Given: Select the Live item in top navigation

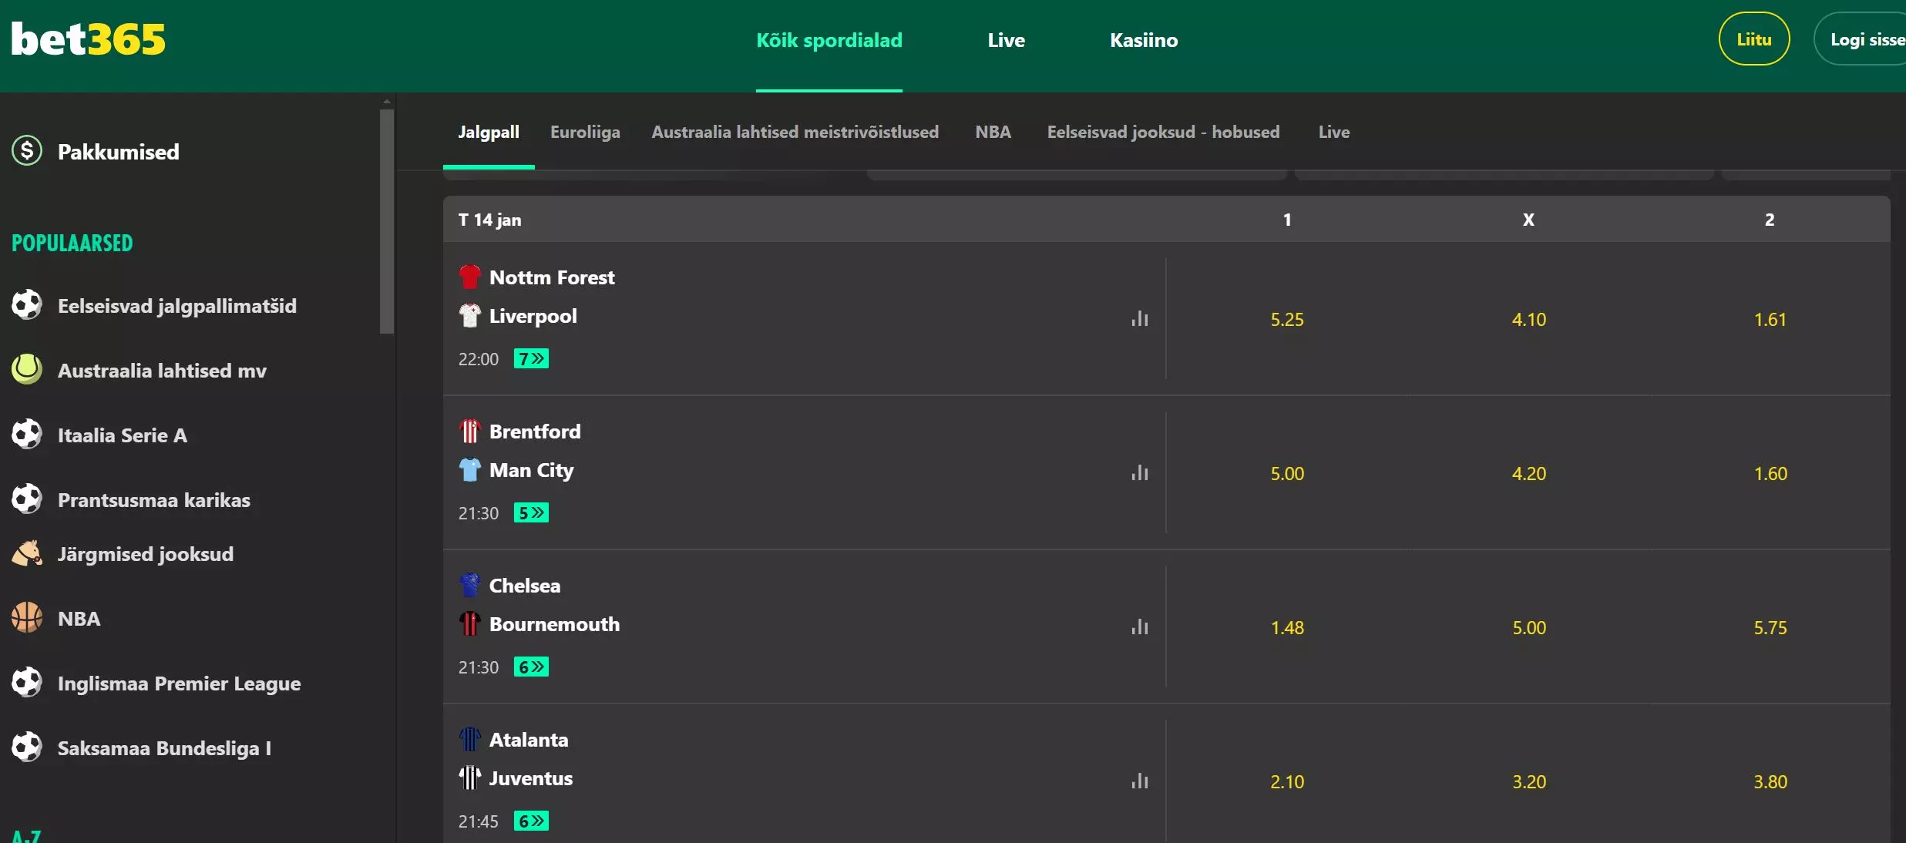Looking at the screenshot, I should point(1006,40).
